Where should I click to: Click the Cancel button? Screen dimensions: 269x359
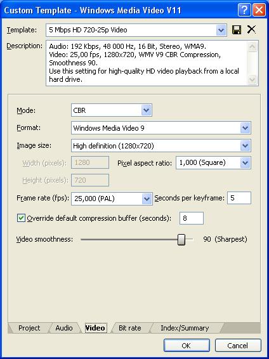point(238,346)
